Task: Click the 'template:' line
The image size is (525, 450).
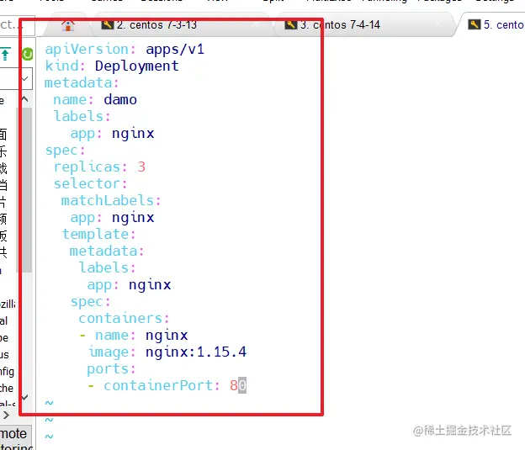Action: tap(98, 235)
